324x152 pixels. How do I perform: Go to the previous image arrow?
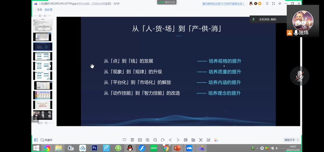click(170, 140)
